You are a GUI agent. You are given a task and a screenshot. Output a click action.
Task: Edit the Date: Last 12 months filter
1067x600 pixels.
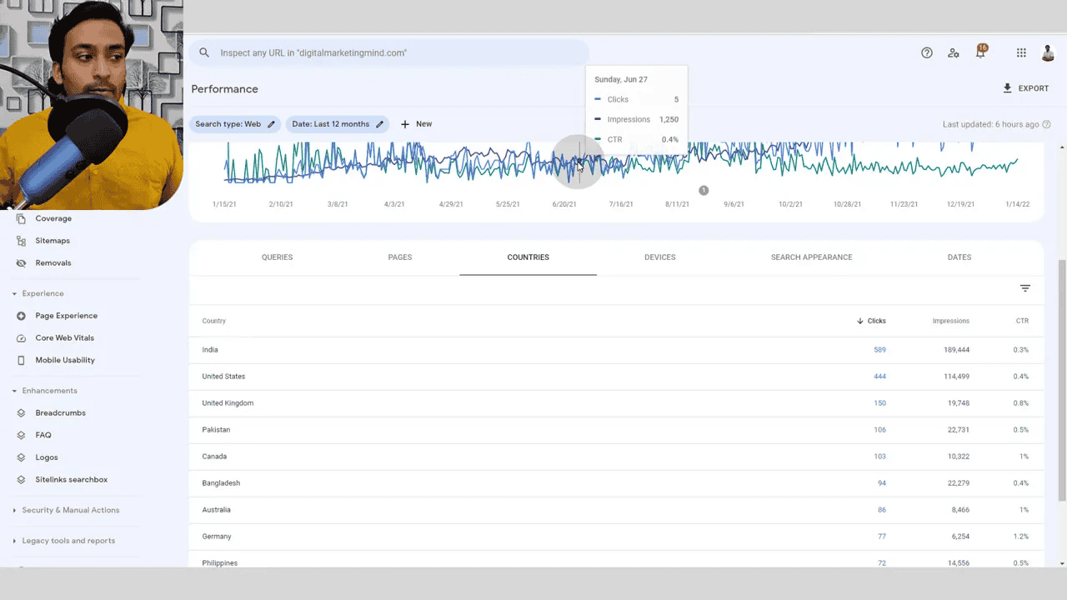338,123
